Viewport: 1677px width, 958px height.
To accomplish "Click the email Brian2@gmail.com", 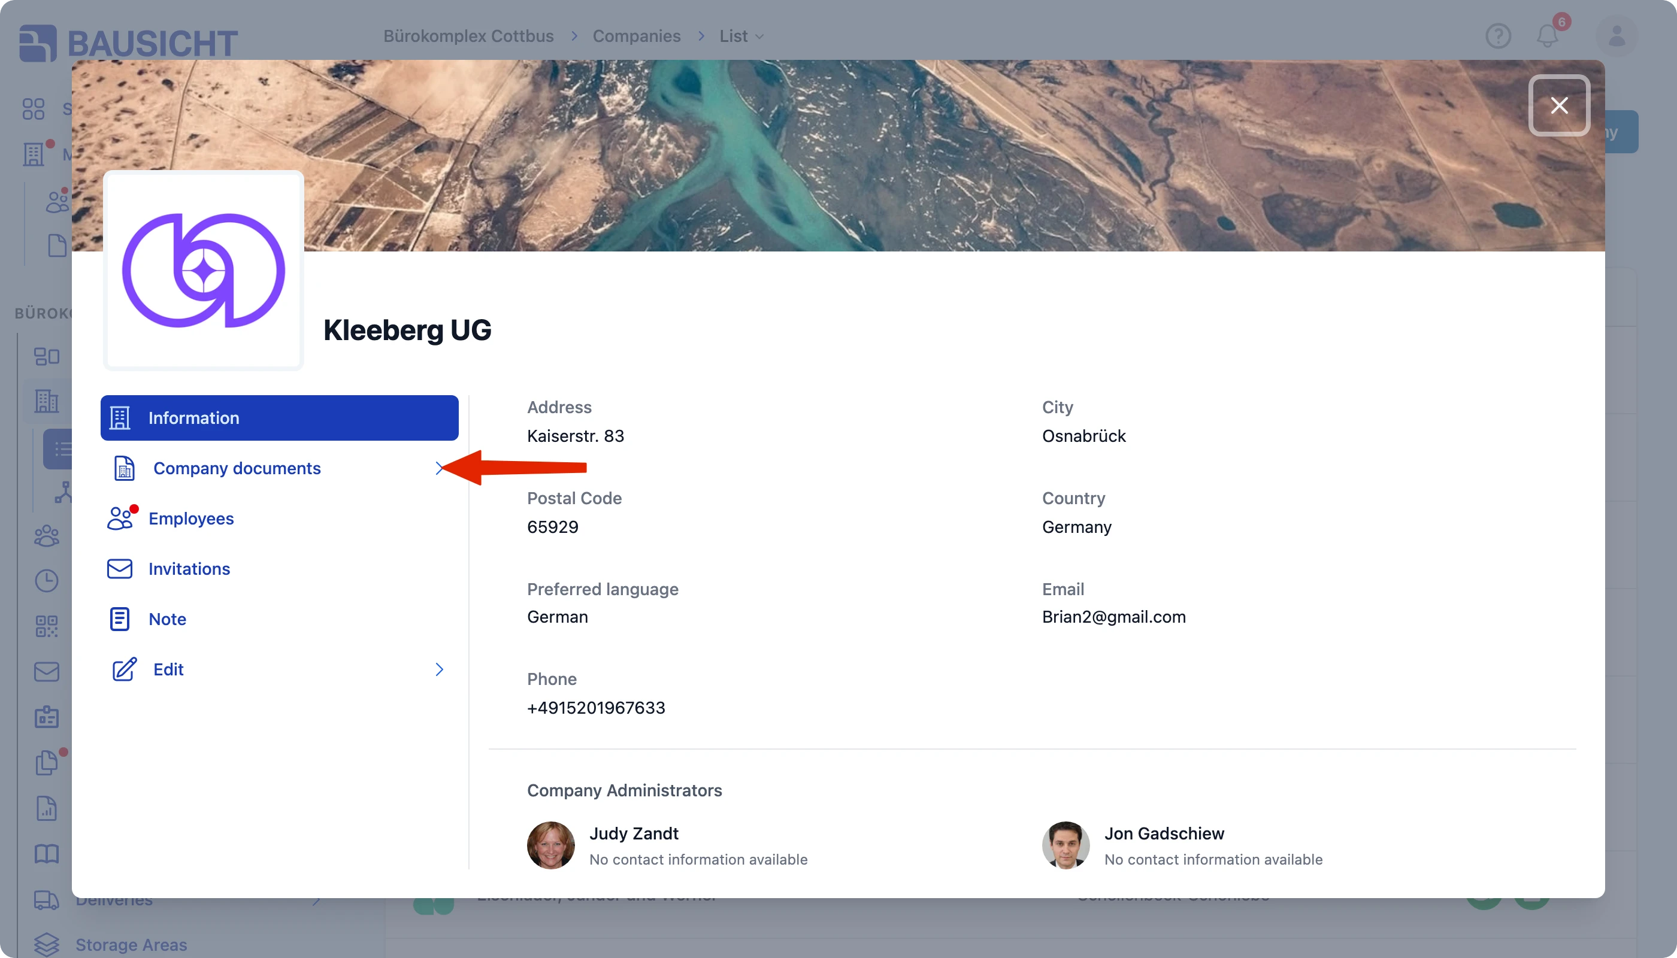I will coord(1113,617).
